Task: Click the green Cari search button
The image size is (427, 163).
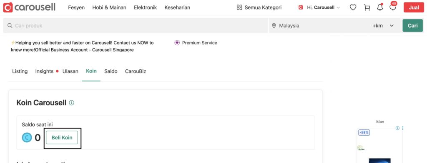Action: point(412,26)
